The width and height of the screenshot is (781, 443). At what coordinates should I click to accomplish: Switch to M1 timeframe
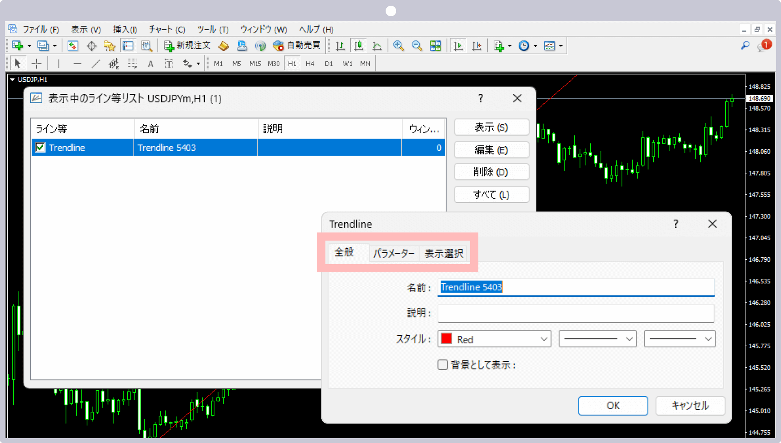(218, 64)
